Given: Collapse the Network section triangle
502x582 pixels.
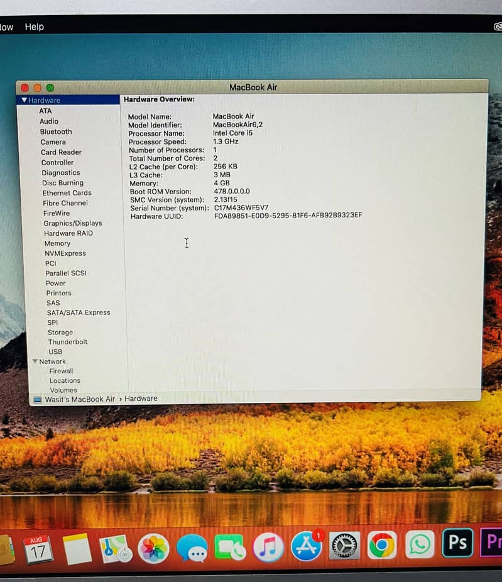Looking at the screenshot, I should coord(35,361).
